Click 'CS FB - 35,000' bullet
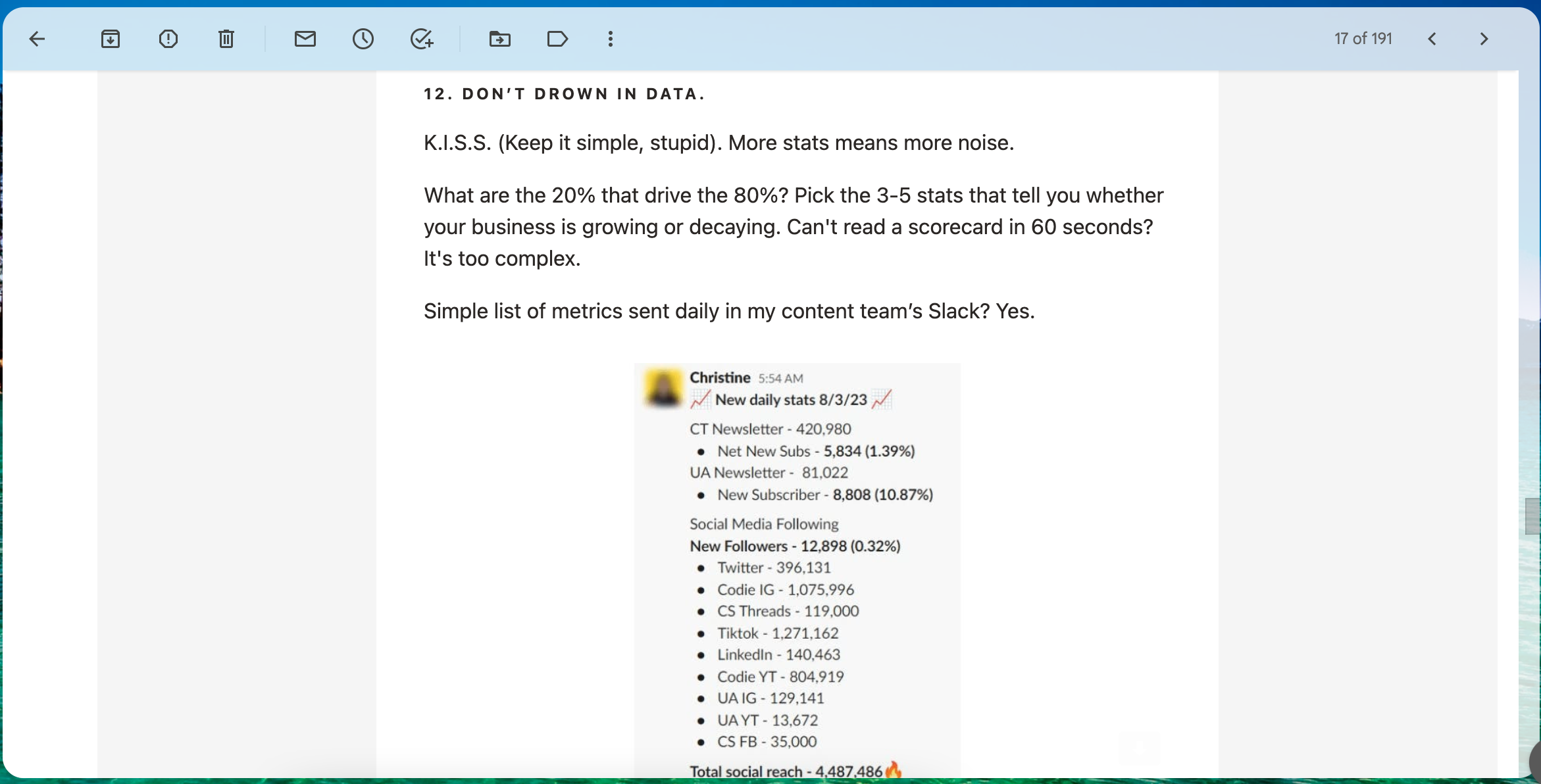1541x784 pixels. (x=767, y=742)
